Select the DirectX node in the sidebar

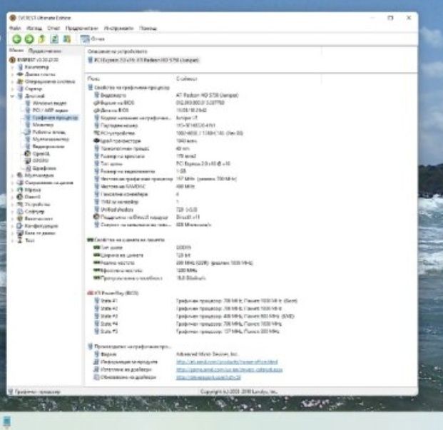pyautogui.click(x=33, y=197)
